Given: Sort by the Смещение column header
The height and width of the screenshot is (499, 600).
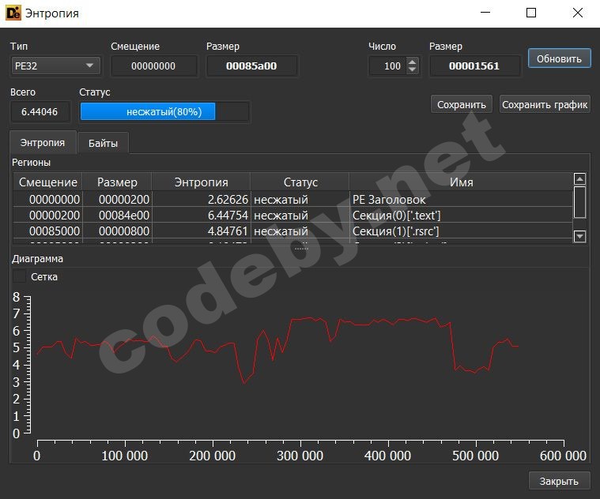Looking at the screenshot, I should click(x=48, y=182).
